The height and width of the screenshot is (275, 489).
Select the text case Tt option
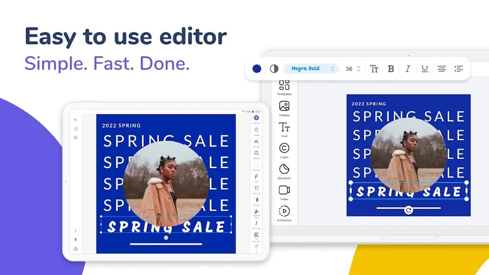(374, 68)
